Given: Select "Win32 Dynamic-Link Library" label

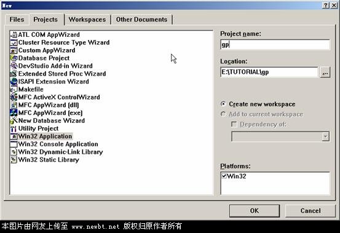Looking at the screenshot, I should click(60, 152).
